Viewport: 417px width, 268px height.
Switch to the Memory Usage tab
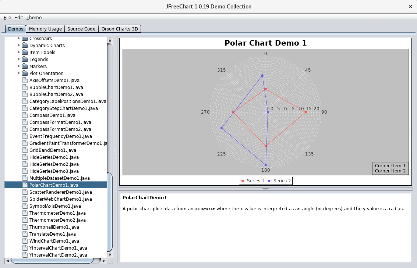(45, 29)
